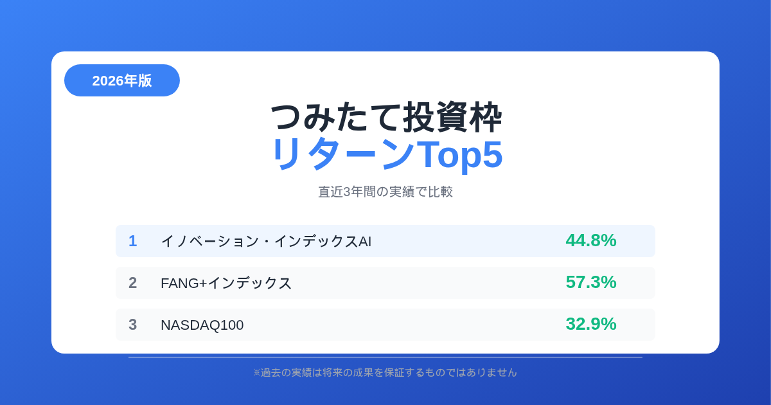Open the NASDAQ100 fund name

click(202, 325)
